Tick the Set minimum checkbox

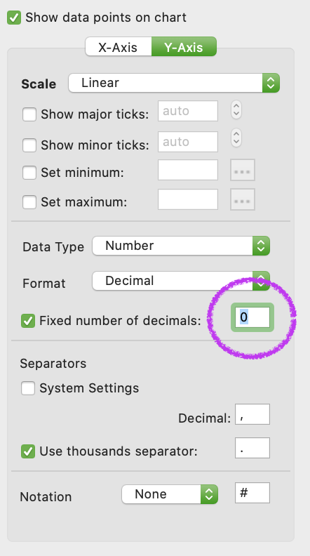coord(29,173)
